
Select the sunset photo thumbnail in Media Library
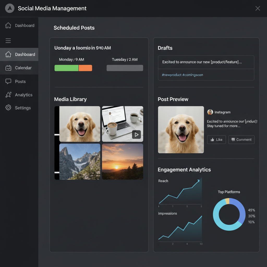[x=123, y=162]
